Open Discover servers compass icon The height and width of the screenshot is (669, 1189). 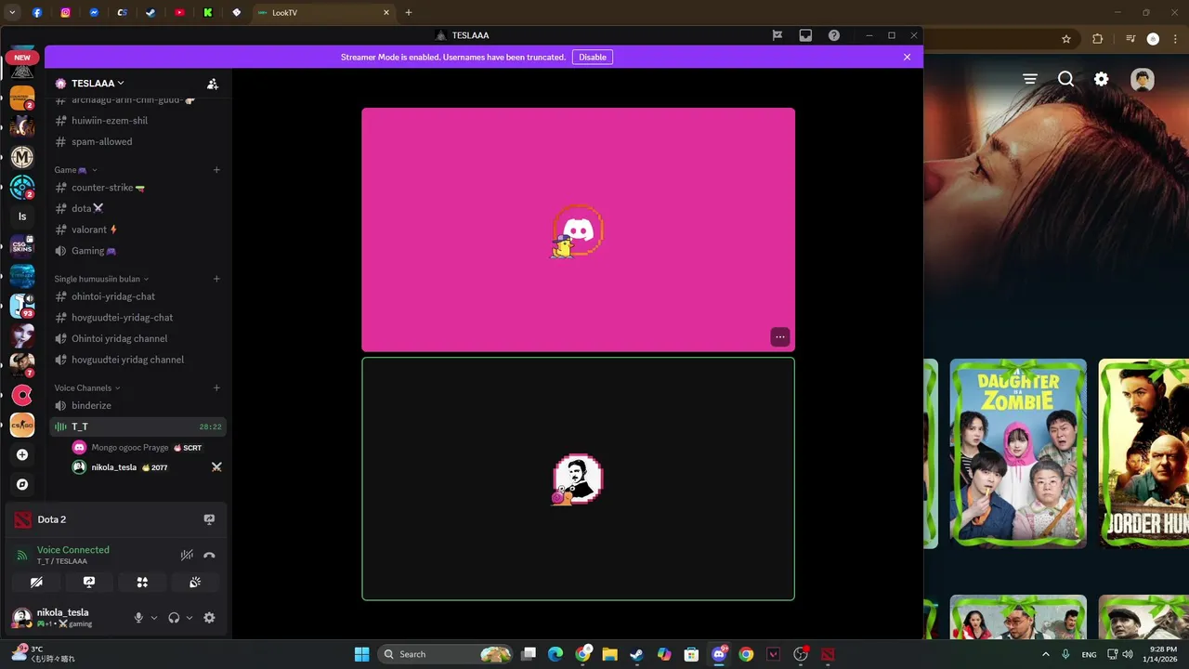coord(22,485)
